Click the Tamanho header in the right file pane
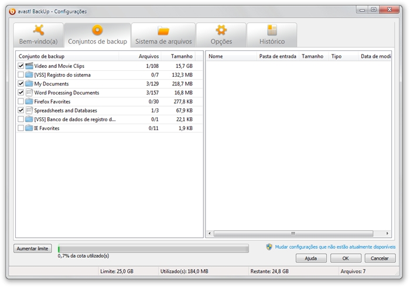Image resolution: width=410 pixels, height=287 pixels. [x=314, y=56]
